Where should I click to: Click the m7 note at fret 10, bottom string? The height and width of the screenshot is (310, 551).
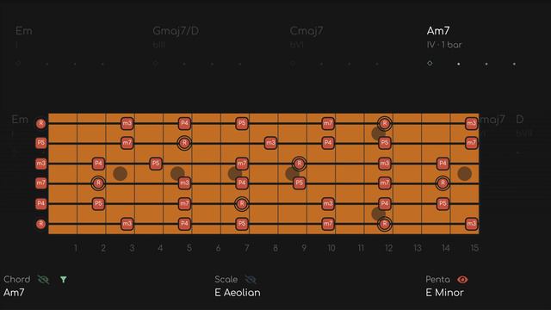pos(328,224)
